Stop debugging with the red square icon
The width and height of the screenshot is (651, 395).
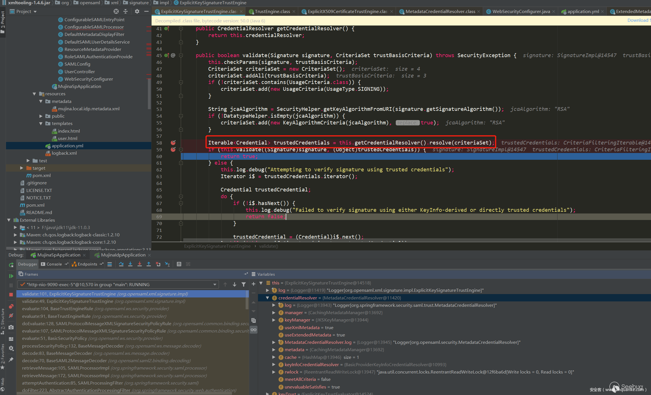[x=11, y=295]
